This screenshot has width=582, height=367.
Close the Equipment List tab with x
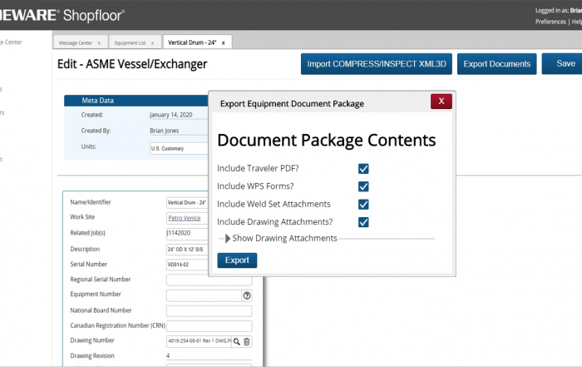tap(154, 42)
